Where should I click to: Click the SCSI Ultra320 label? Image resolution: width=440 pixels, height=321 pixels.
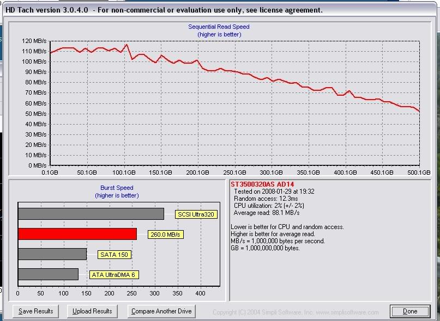(x=196, y=214)
